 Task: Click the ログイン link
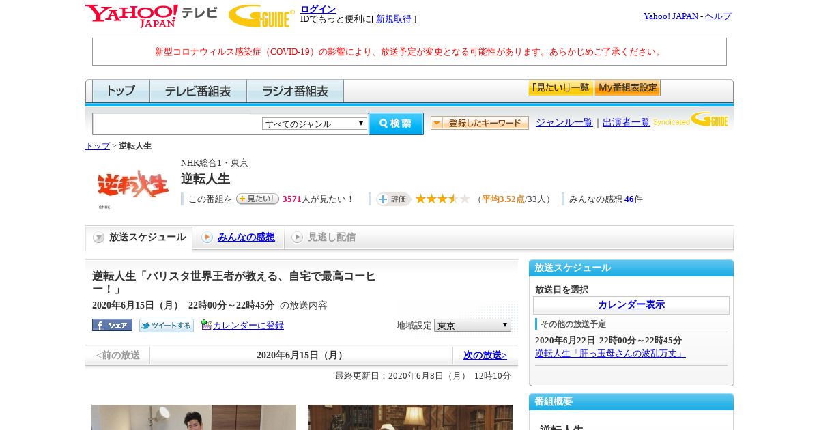click(x=318, y=9)
